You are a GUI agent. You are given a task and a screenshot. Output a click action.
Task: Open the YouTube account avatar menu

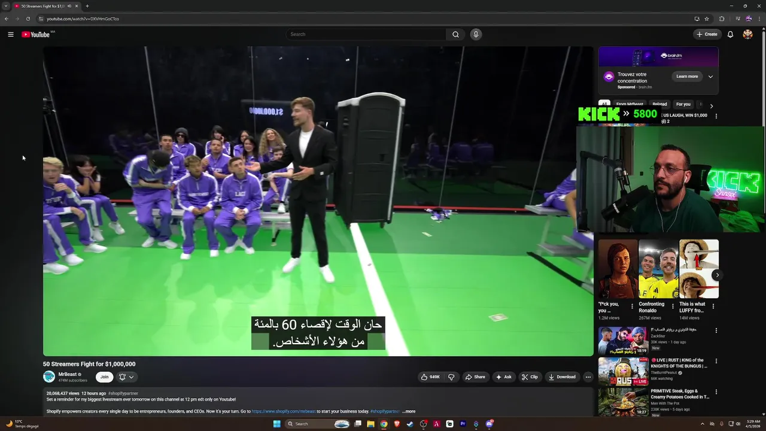[747, 34]
